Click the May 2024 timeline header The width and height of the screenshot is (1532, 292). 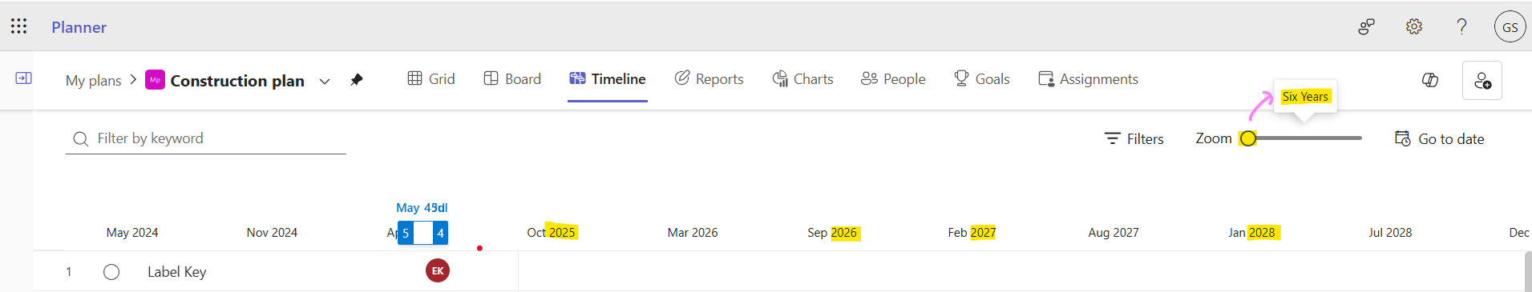[132, 233]
